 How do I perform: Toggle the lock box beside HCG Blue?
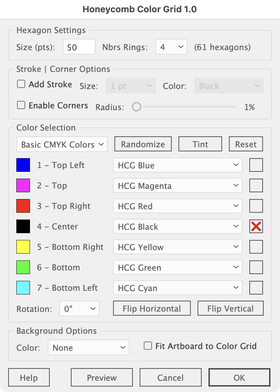(x=256, y=165)
